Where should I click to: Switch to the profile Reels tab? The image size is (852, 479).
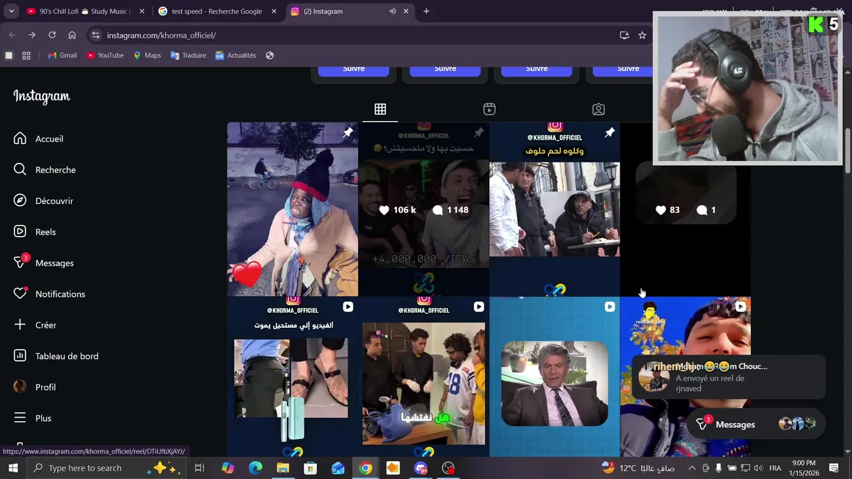point(489,109)
